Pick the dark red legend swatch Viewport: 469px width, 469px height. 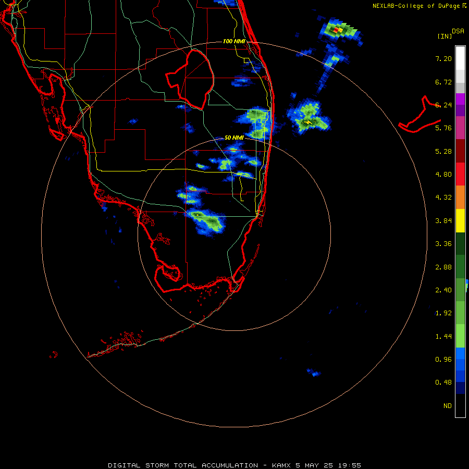pos(460,151)
